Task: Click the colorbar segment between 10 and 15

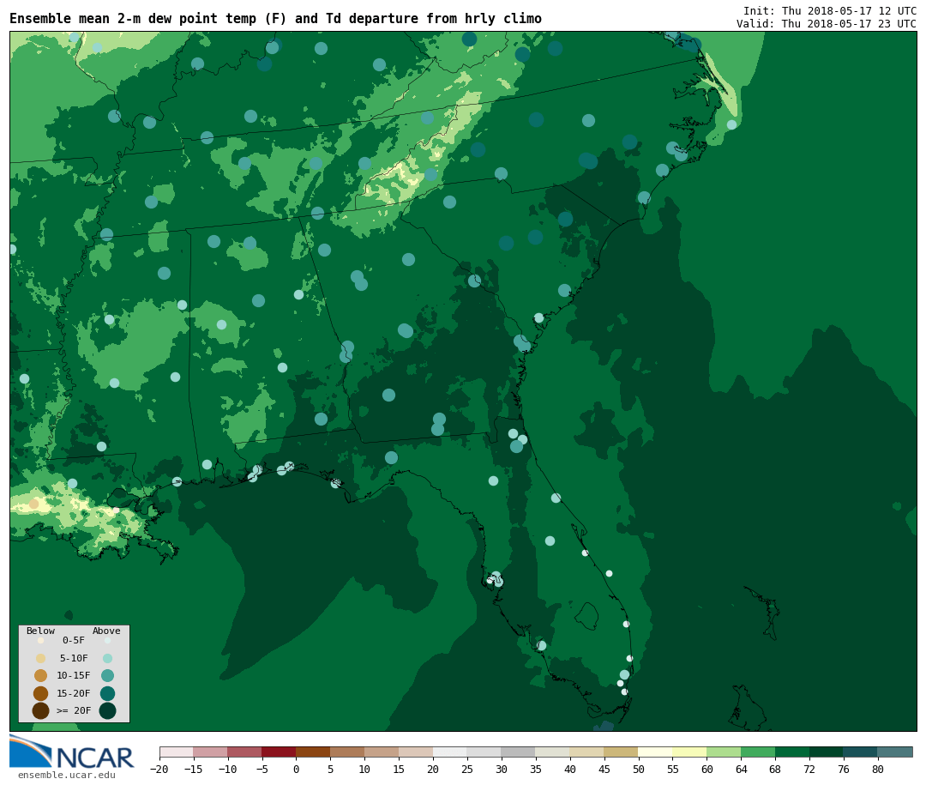Action: (382, 752)
